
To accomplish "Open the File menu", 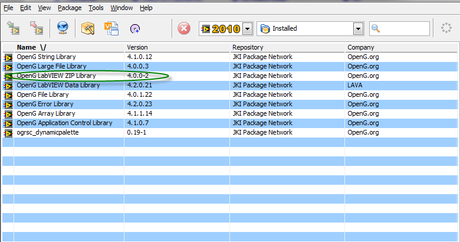I will point(8,8).
